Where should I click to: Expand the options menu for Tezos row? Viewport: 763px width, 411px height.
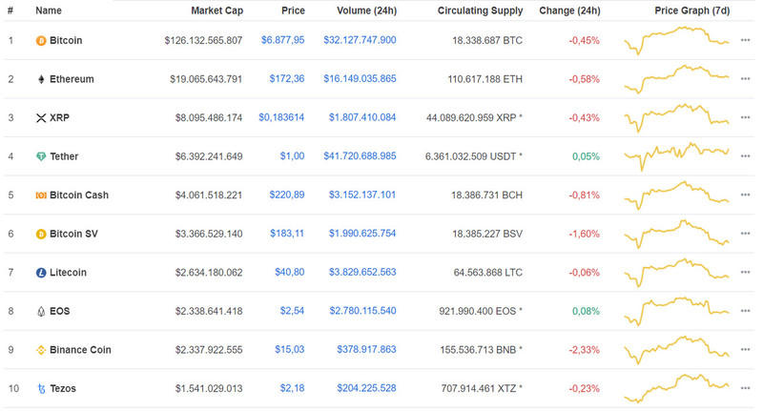[745, 388]
